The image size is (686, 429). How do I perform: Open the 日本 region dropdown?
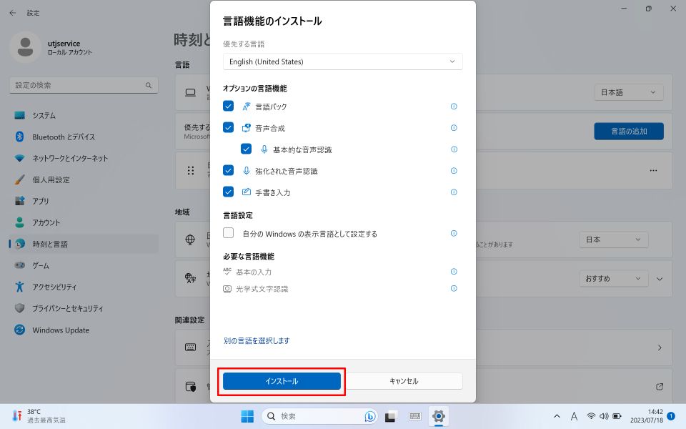tap(613, 240)
